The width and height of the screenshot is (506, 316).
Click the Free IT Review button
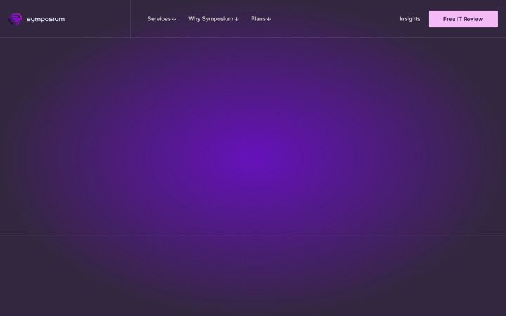[462, 19]
